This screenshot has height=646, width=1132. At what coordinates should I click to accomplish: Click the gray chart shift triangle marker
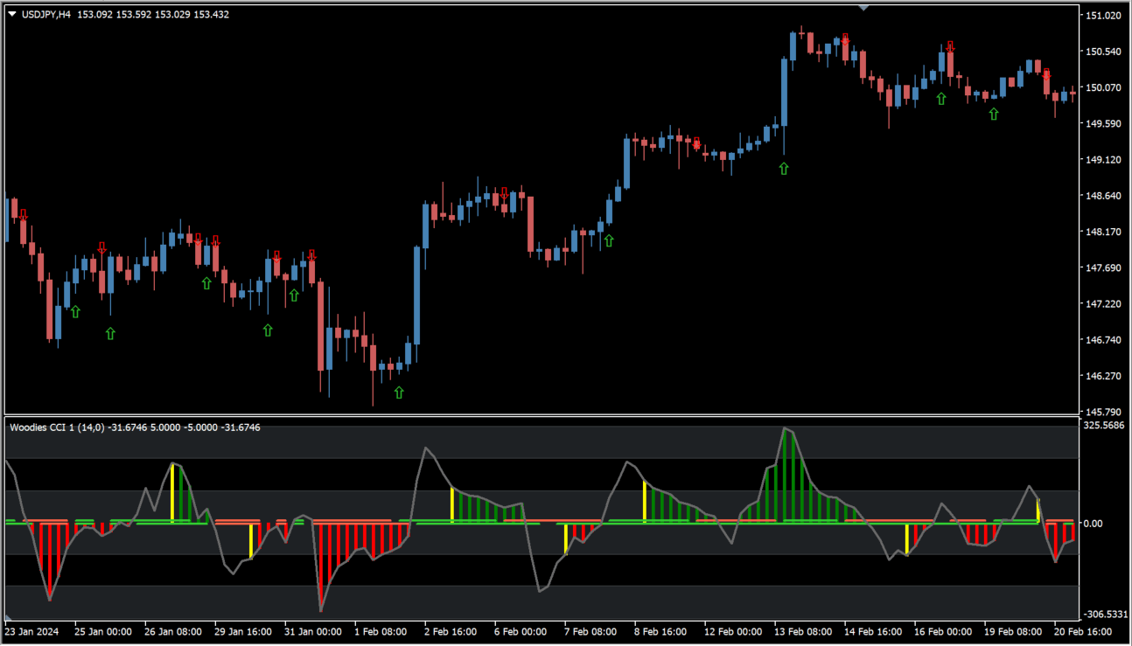pyautogui.click(x=864, y=7)
